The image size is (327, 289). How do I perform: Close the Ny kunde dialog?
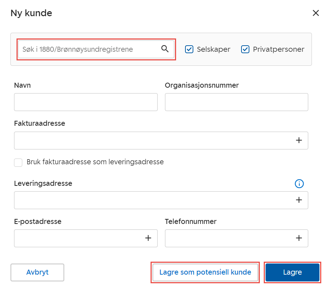click(316, 13)
